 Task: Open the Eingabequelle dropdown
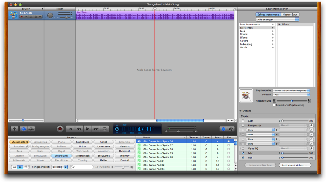tap(291, 90)
